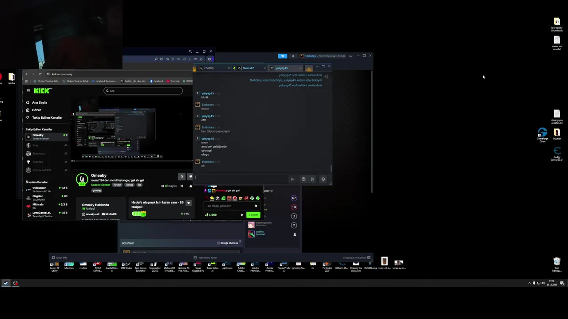
Task: Open the Twitter bookmark
Action: click(133, 81)
